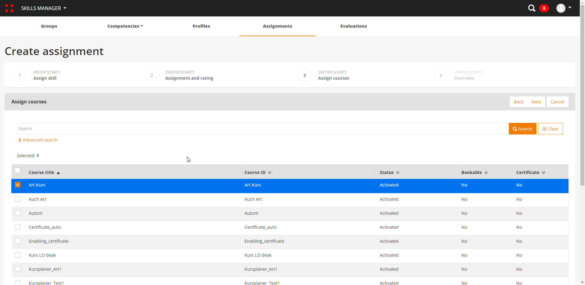Toggle the select-all checkbox in table header
Screen dimensions: 585x285
[17, 170]
